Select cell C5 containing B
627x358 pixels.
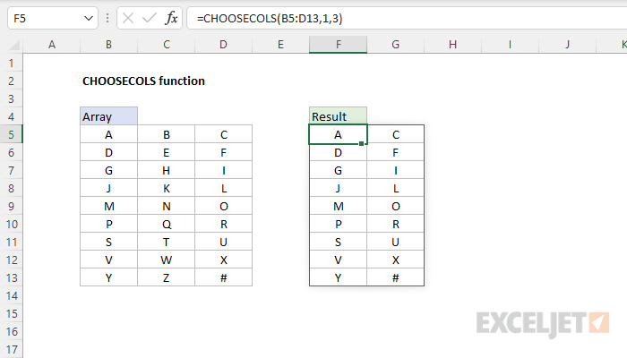coord(167,134)
